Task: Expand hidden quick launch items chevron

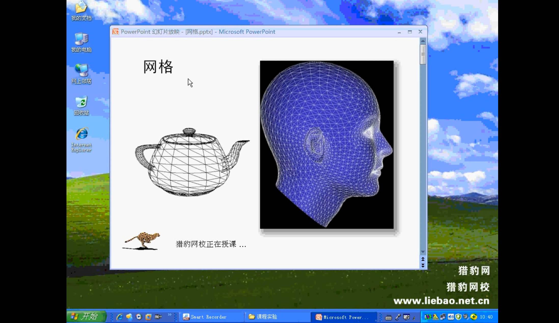Action: click(170, 315)
